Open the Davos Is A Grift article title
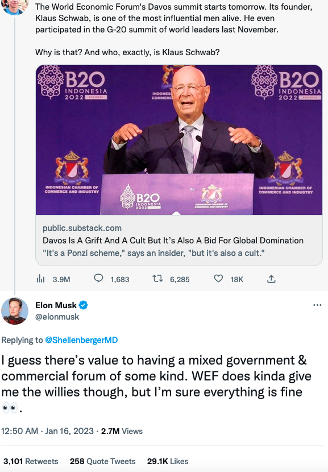Image resolution: width=328 pixels, height=472 pixels. pos(173,241)
